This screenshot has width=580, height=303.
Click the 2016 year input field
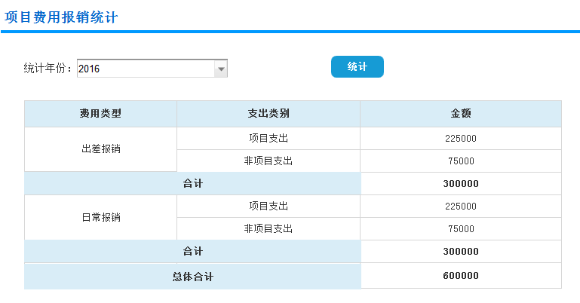tap(145, 69)
